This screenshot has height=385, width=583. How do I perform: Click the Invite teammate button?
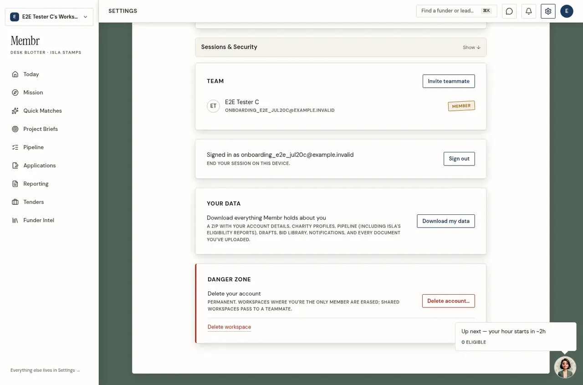[x=449, y=81]
